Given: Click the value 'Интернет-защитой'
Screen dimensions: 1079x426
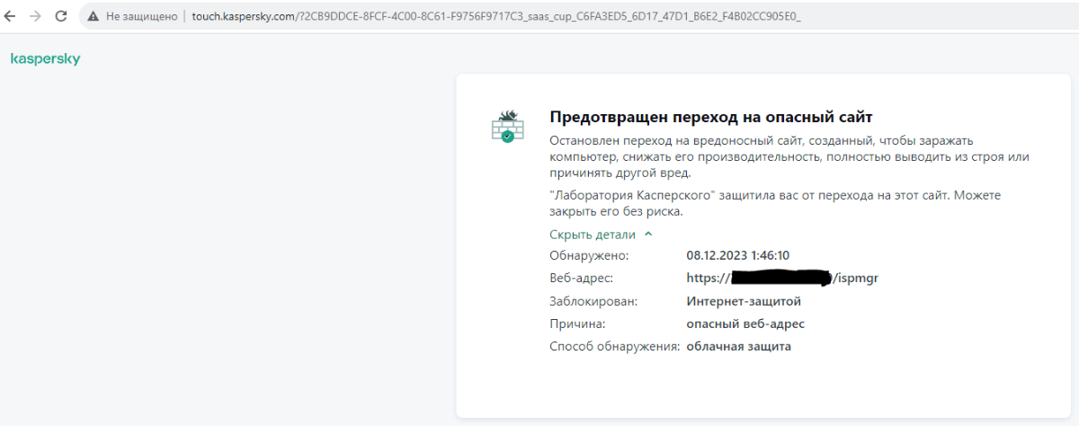Looking at the screenshot, I should (744, 301).
